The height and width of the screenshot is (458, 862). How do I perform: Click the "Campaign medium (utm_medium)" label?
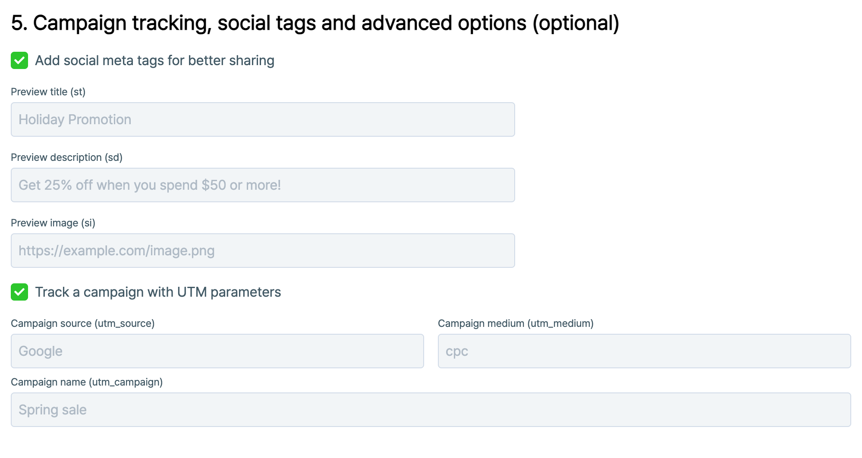click(515, 323)
